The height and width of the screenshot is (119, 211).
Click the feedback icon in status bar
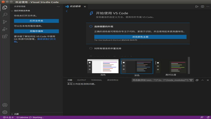[x=202, y=117]
